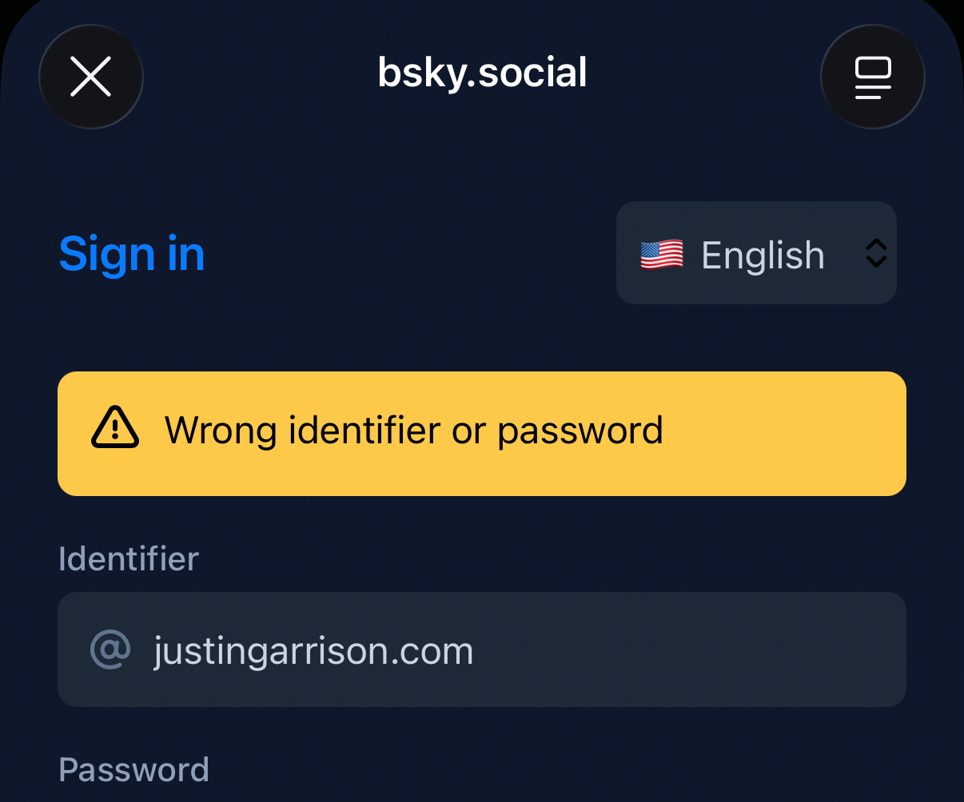Click the Identifier field label
The height and width of the screenshot is (802, 964).
129,559
